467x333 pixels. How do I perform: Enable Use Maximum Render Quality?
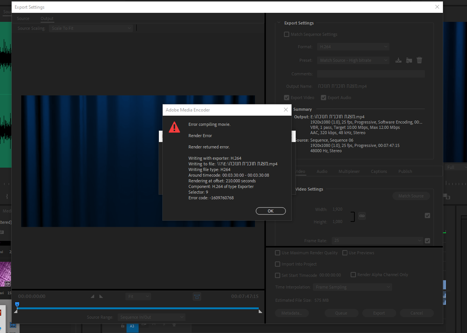[x=278, y=253]
